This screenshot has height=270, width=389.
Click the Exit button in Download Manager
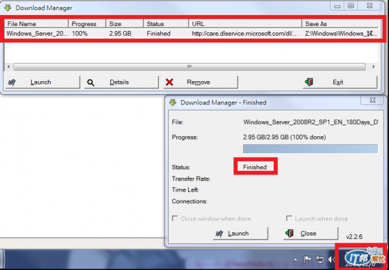tap(340, 82)
